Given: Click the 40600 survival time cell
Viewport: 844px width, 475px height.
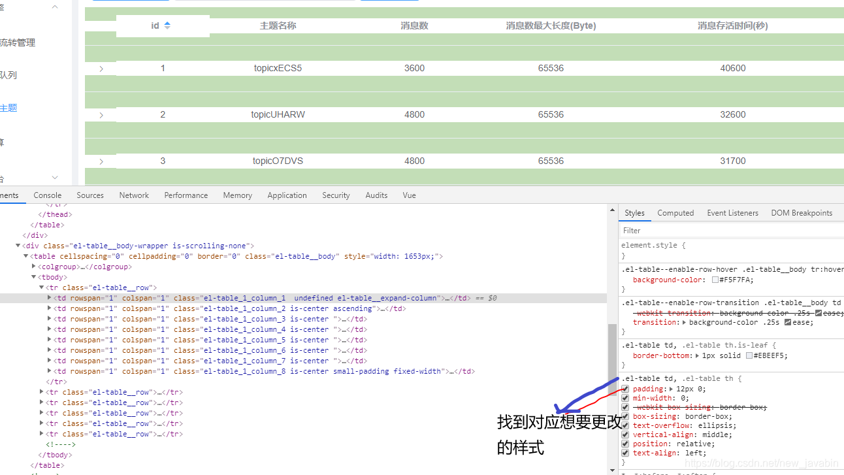Looking at the screenshot, I should pyautogui.click(x=732, y=68).
